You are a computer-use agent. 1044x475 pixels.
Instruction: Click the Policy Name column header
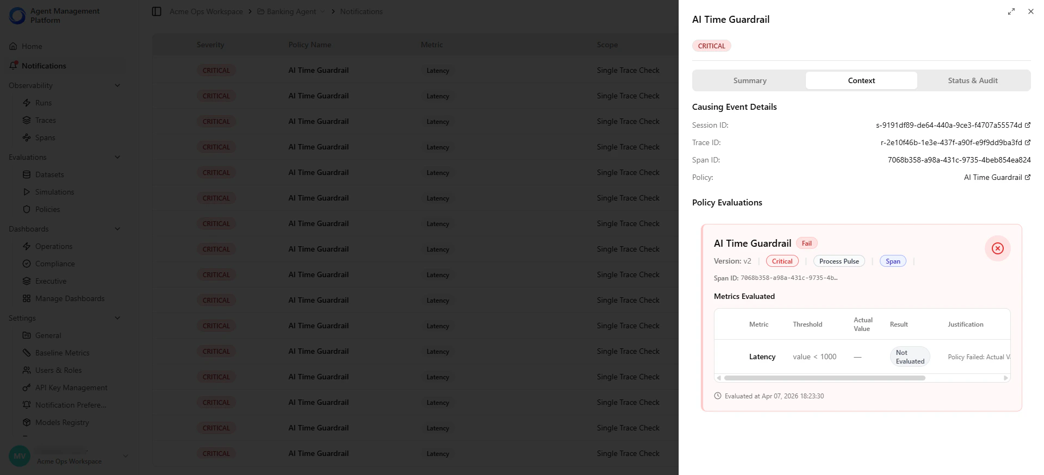309,45
